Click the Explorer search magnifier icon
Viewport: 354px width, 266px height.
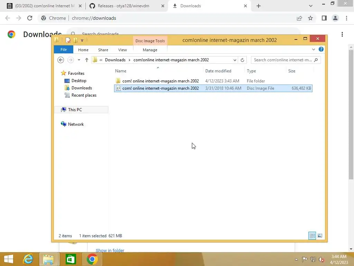[x=316, y=60]
